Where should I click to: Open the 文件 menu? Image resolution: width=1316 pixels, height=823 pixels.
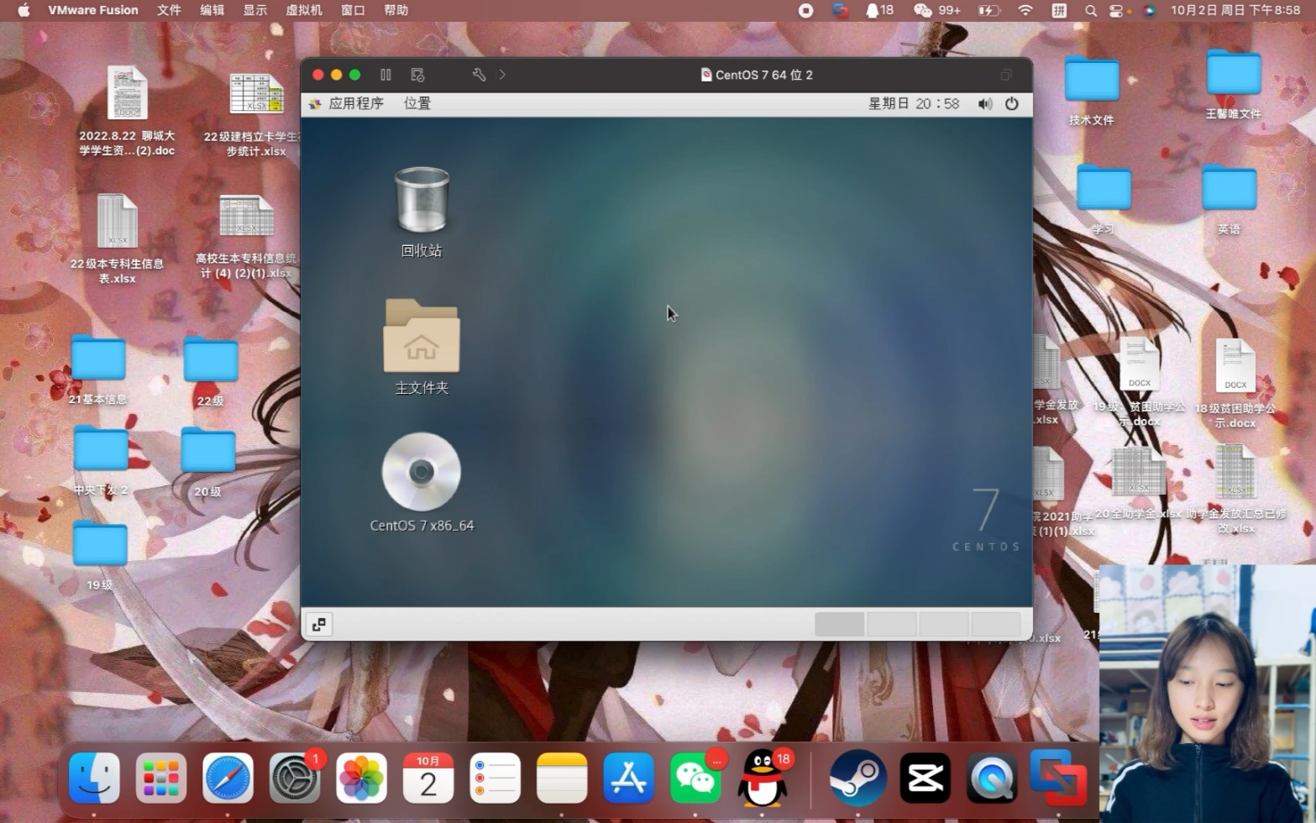(169, 10)
